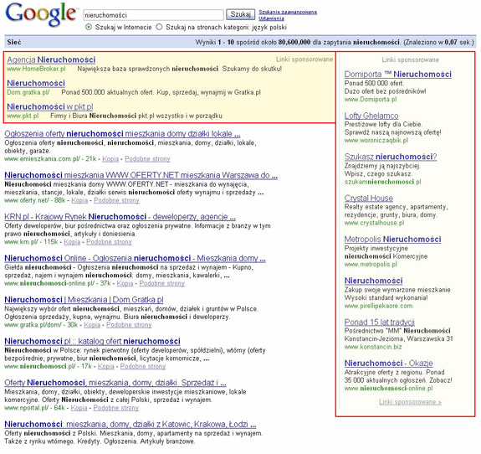Open Kopia link for oferty.net result

[79, 200]
